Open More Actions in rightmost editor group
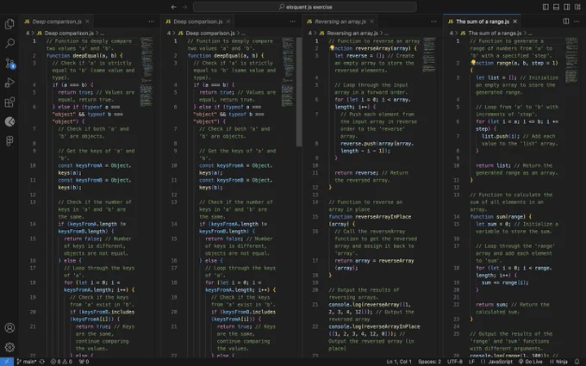586x366 pixels. point(577,22)
